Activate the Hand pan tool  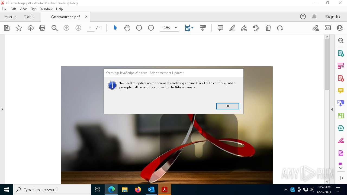pos(127,28)
